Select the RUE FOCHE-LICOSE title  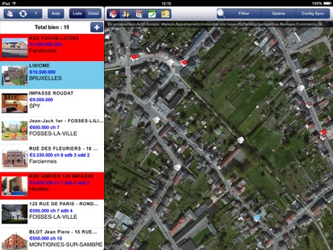(54, 38)
